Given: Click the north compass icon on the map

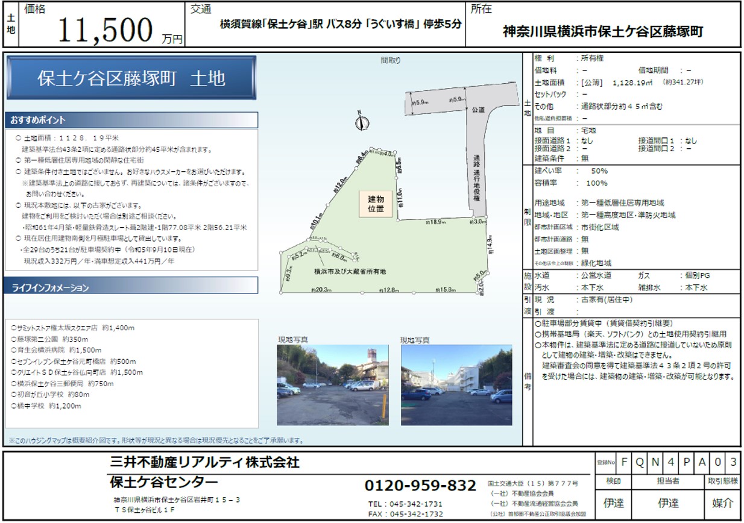Looking at the screenshot, I should click(361, 122).
